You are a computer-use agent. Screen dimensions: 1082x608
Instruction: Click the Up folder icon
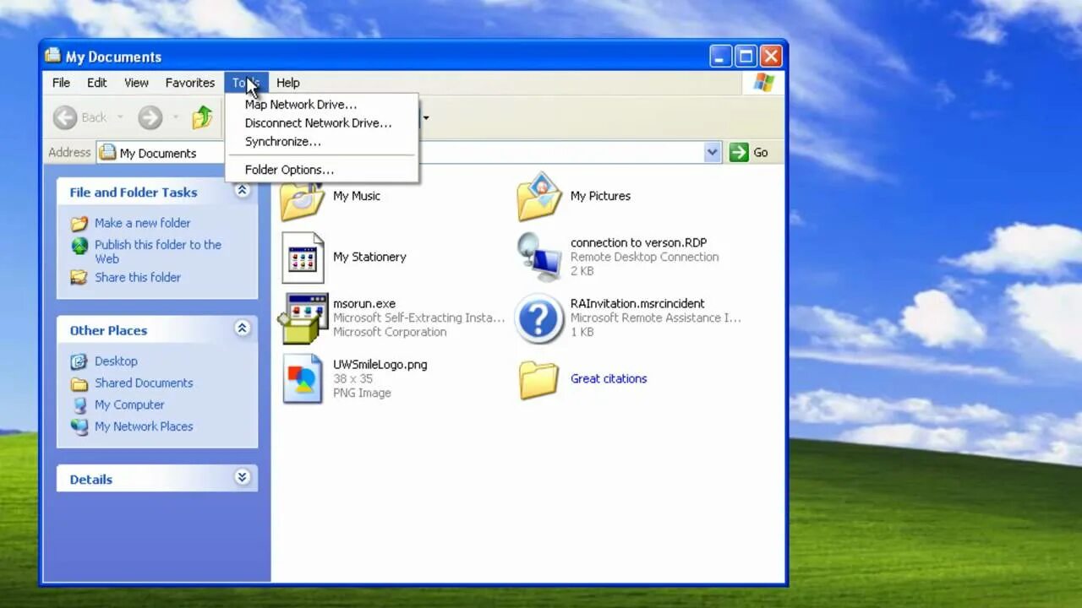coord(202,117)
